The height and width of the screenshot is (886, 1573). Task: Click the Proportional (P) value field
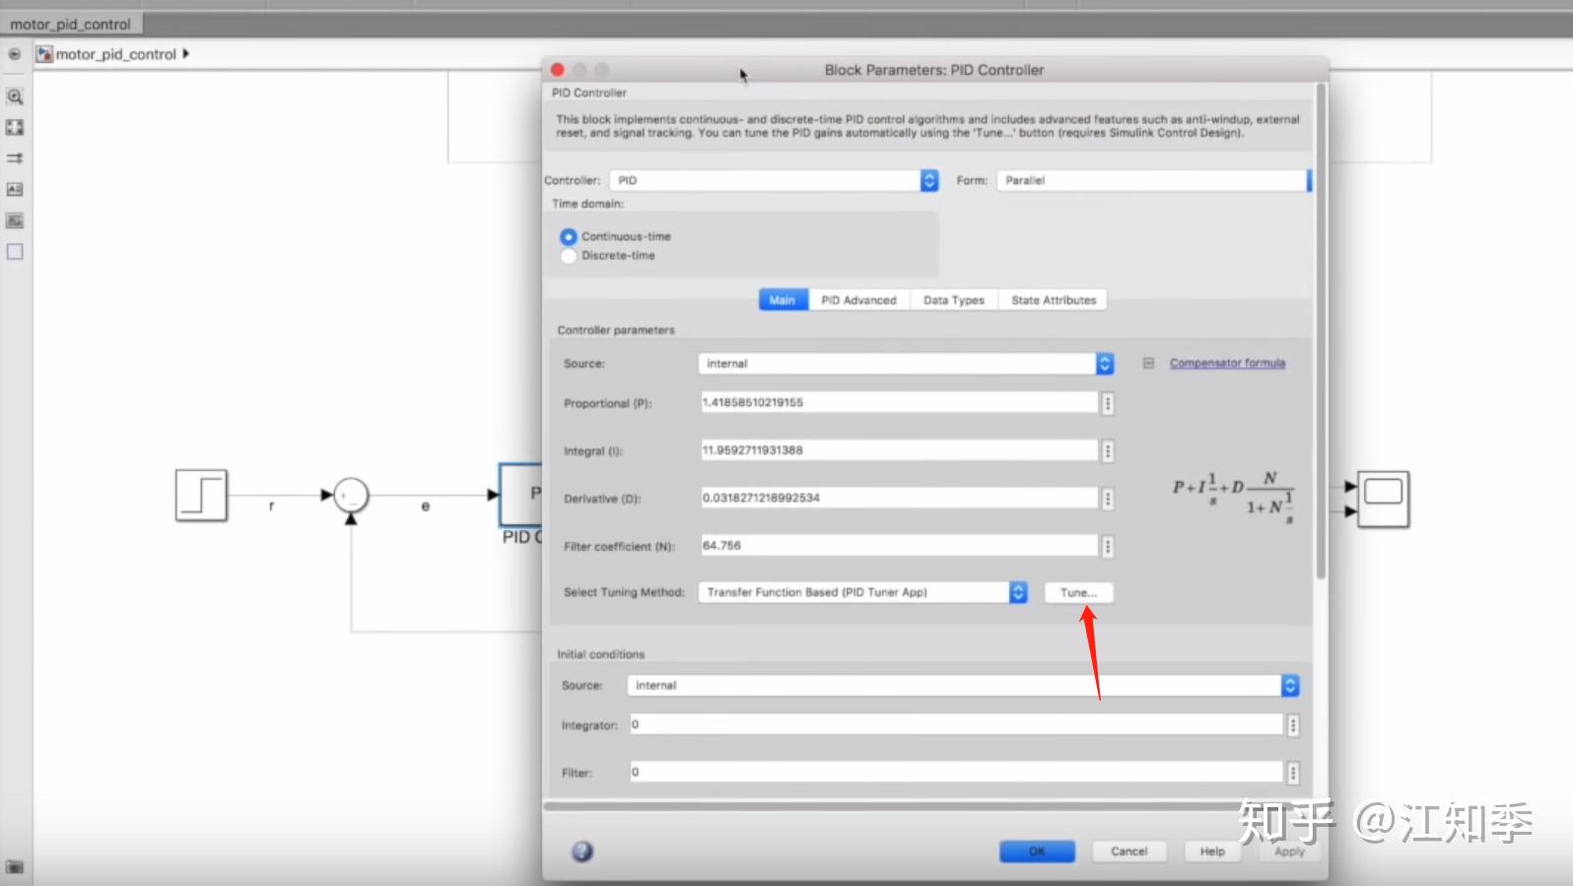click(899, 403)
